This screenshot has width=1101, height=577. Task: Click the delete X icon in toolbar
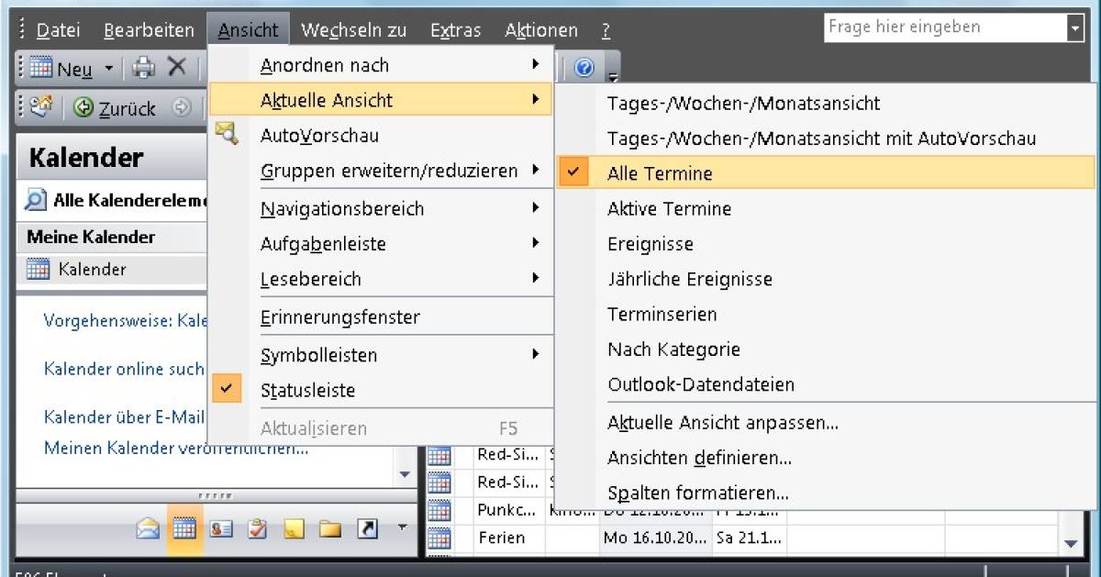click(177, 67)
